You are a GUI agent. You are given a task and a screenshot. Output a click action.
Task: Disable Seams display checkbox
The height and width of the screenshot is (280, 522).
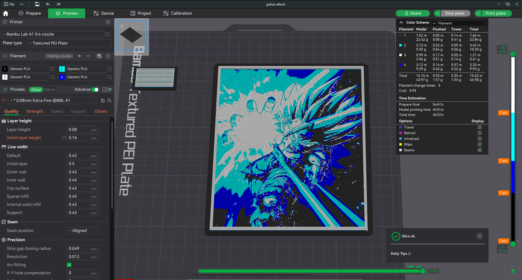click(480, 150)
